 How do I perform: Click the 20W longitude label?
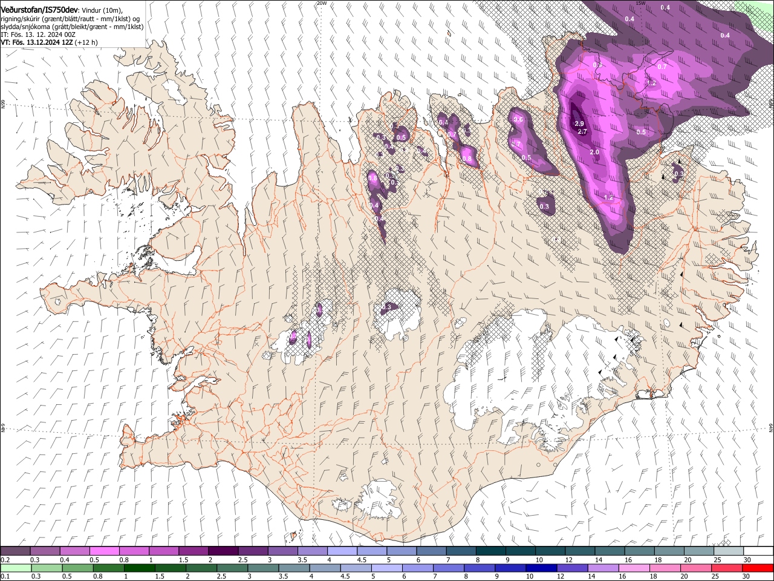pos(321,3)
